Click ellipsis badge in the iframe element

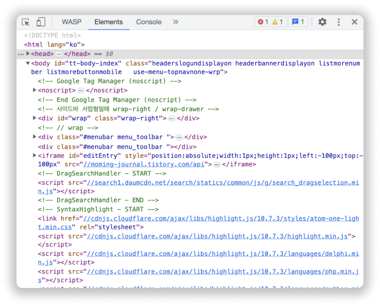pos(217,165)
